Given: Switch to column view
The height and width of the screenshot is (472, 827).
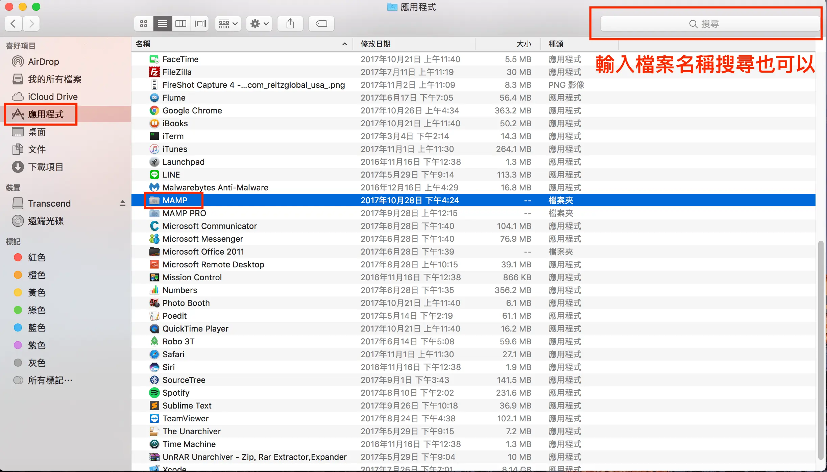Looking at the screenshot, I should (x=181, y=24).
